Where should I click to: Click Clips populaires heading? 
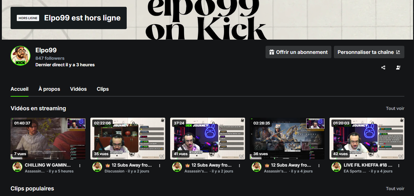[x=32, y=189]
